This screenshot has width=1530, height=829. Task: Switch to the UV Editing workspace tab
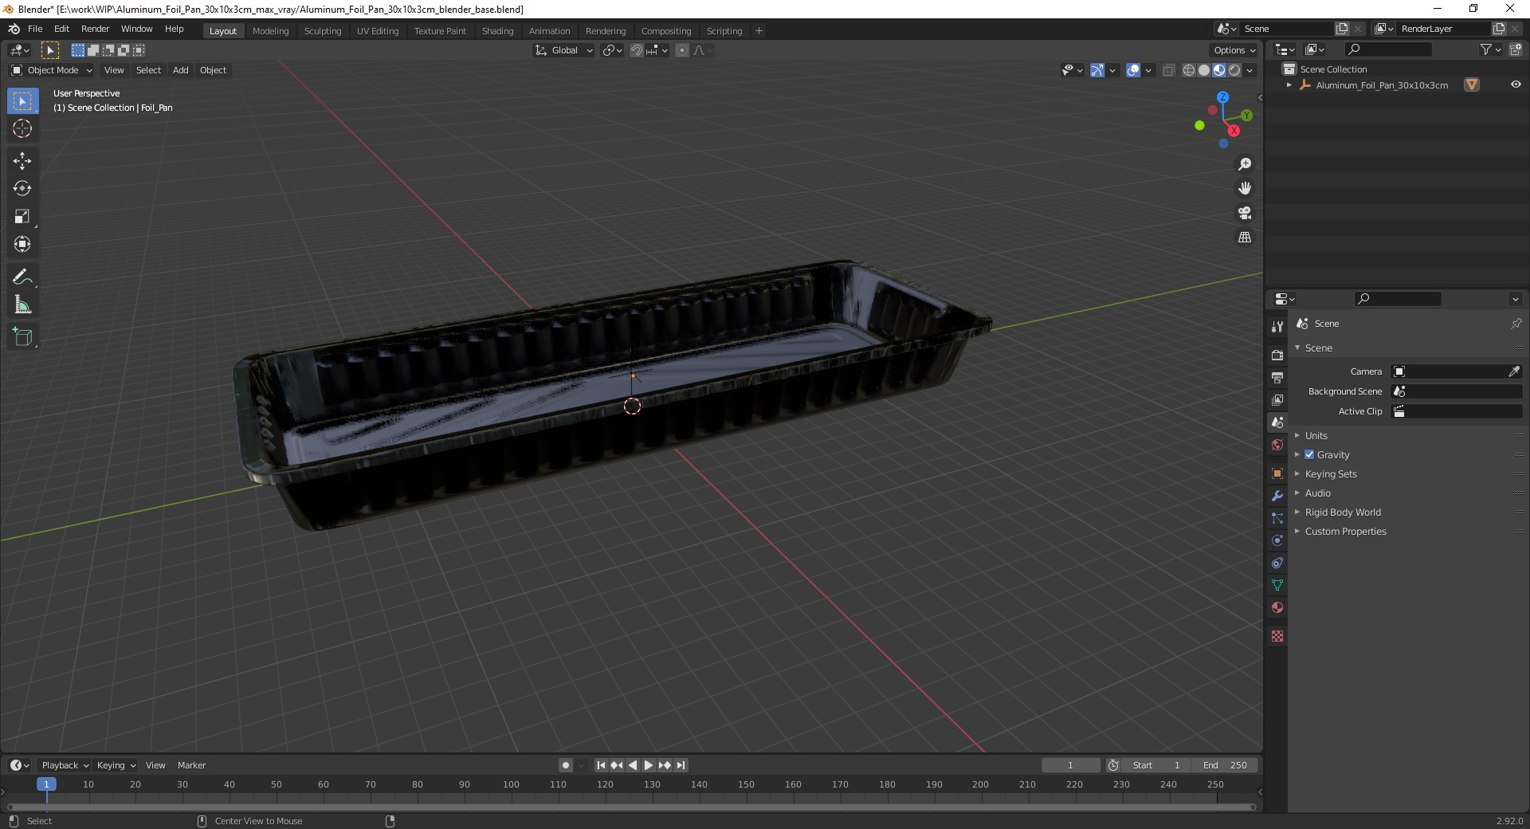click(x=378, y=31)
